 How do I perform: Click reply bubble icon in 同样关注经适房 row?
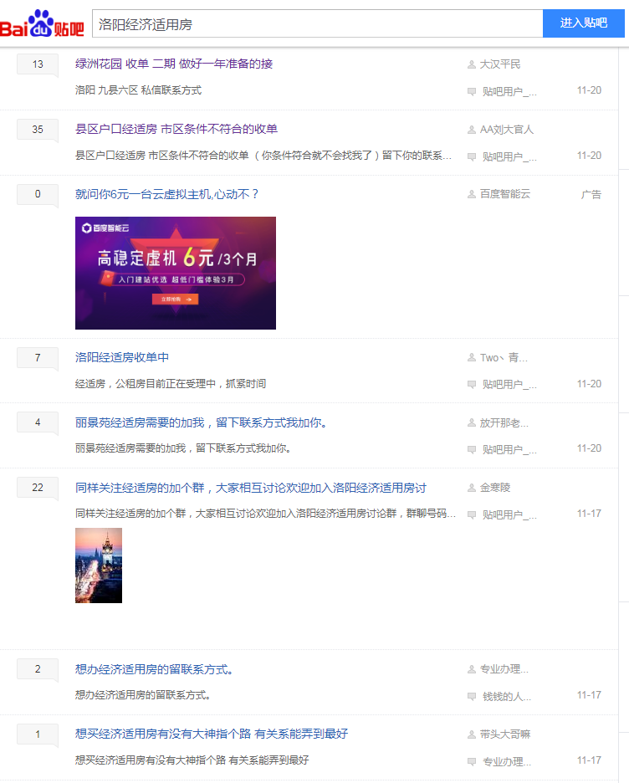[x=471, y=514]
